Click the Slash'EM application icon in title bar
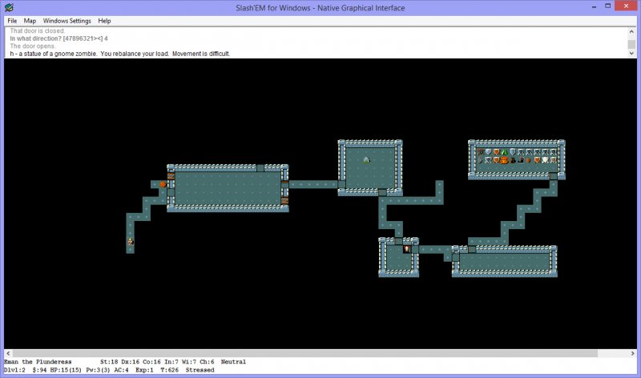The height and width of the screenshot is (378, 641). click(x=9, y=7)
